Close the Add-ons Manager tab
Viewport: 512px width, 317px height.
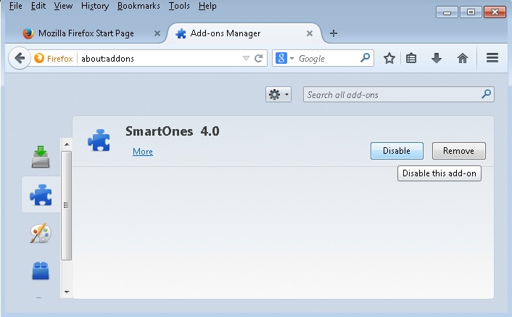click(310, 33)
